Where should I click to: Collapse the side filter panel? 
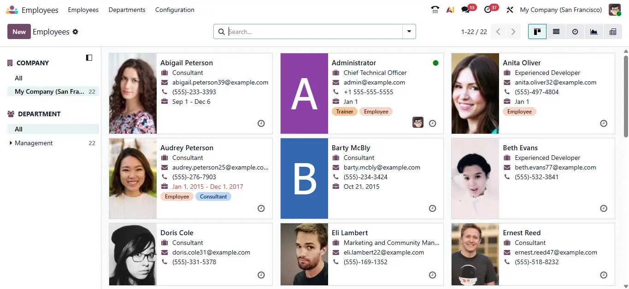pyautogui.click(x=89, y=57)
